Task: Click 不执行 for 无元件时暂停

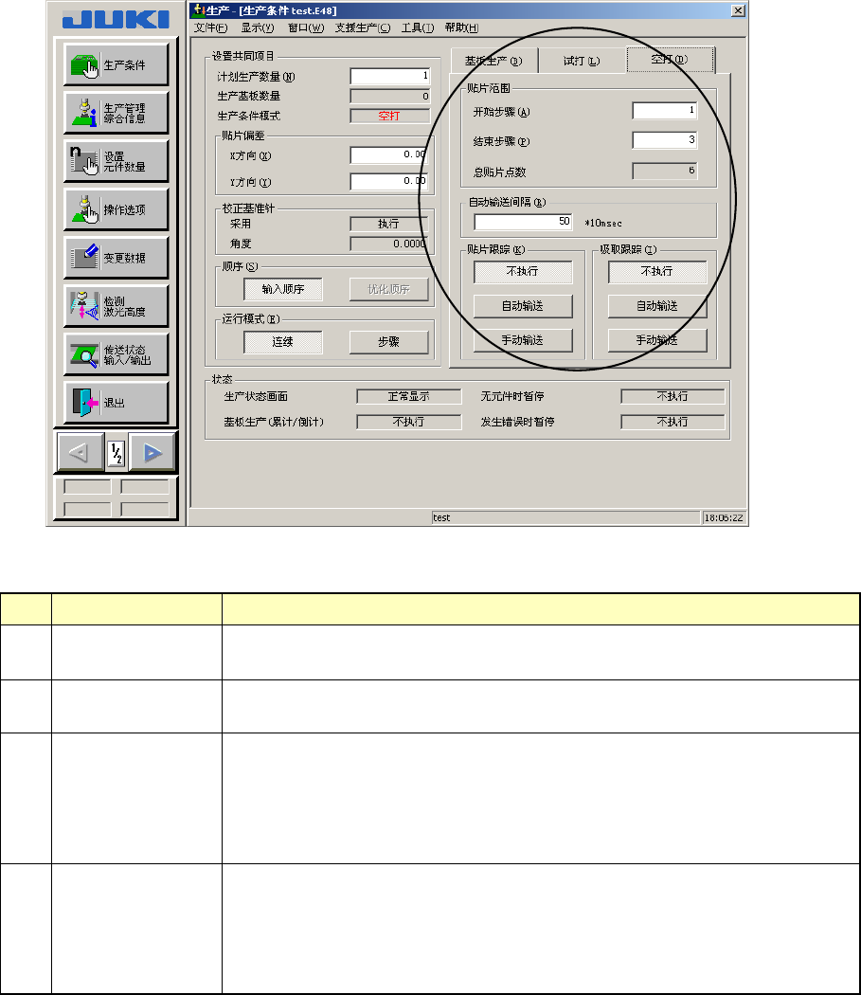Action: [x=673, y=397]
